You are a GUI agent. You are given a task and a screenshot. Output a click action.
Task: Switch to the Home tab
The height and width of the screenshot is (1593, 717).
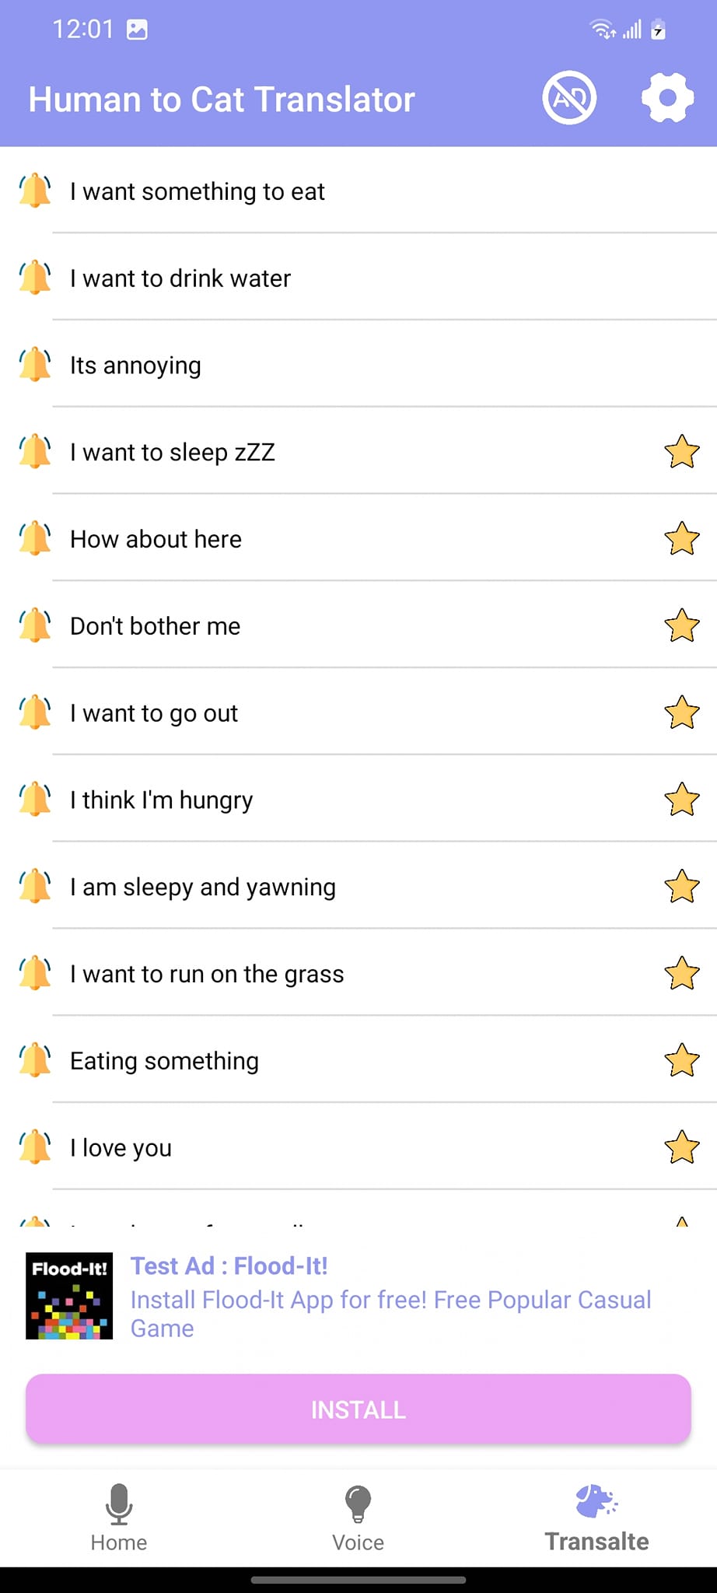tap(119, 1517)
